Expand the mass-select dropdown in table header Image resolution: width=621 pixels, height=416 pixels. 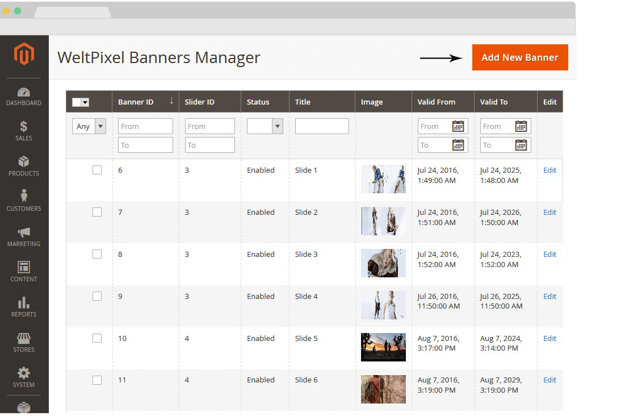[x=85, y=102]
